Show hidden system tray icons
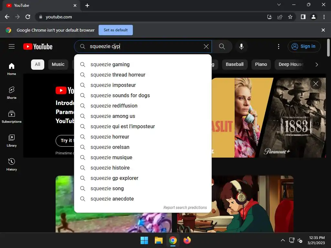 (283, 240)
